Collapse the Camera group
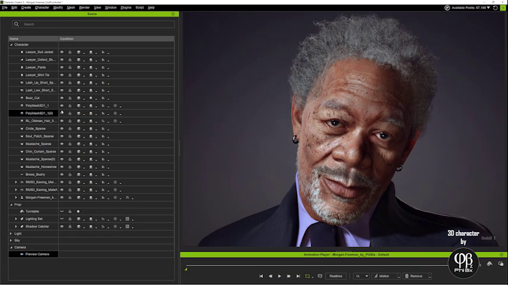This screenshot has width=508, height=285. [11, 248]
